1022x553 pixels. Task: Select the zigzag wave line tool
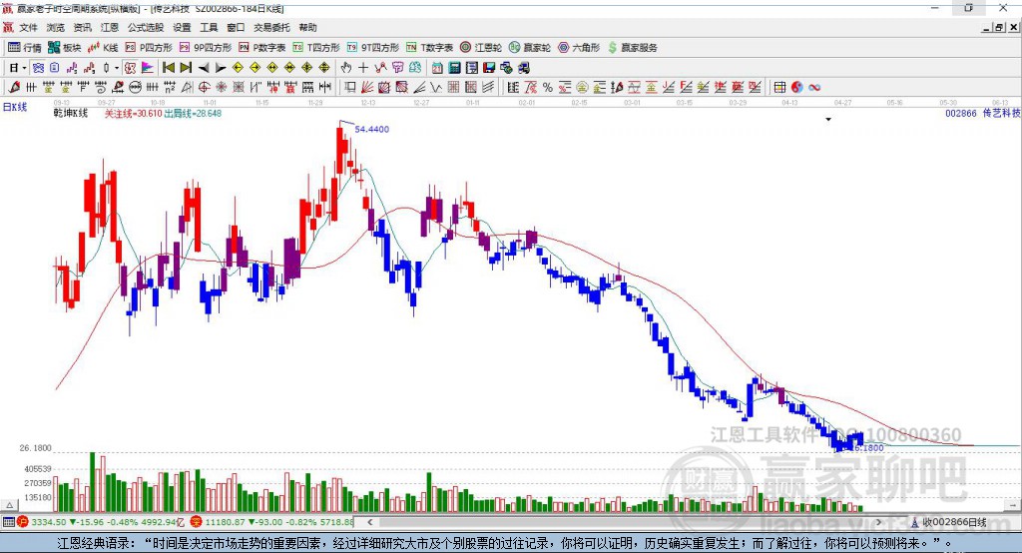pyautogui.click(x=436, y=88)
